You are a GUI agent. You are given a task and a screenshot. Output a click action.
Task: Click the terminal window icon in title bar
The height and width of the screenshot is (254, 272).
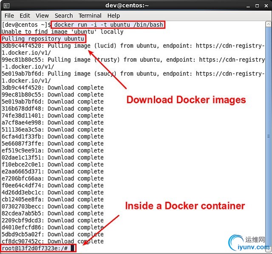6,6
